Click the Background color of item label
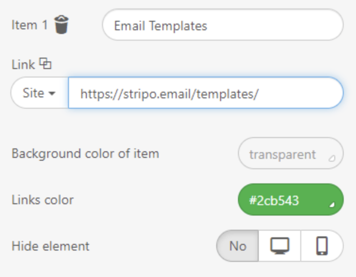This screenshot has width=356, height=277. coord(85,153)
